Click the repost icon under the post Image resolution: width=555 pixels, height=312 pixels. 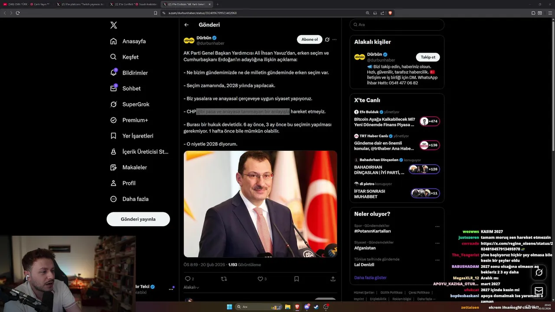click(224, 279)
